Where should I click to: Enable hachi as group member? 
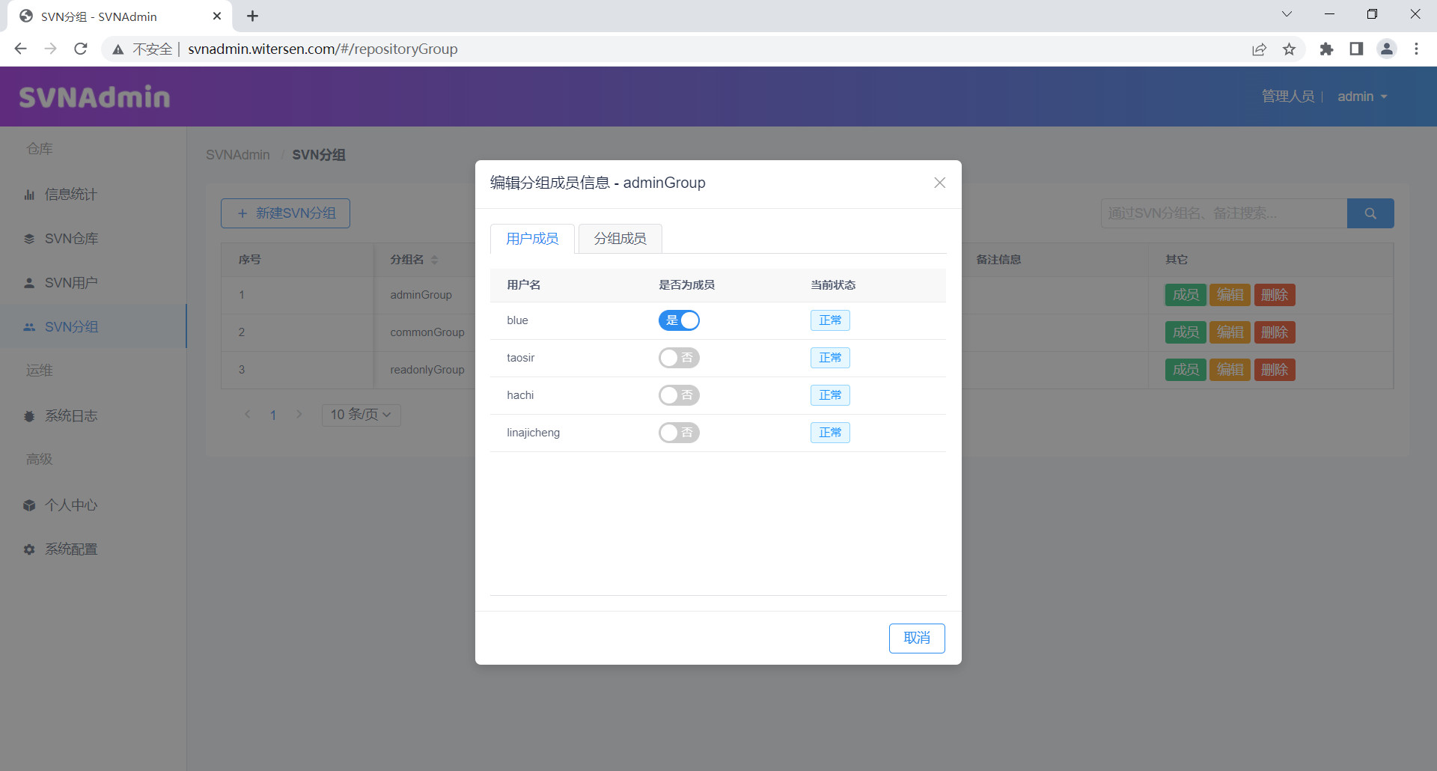pyautogui.click(x=679, y=395)
